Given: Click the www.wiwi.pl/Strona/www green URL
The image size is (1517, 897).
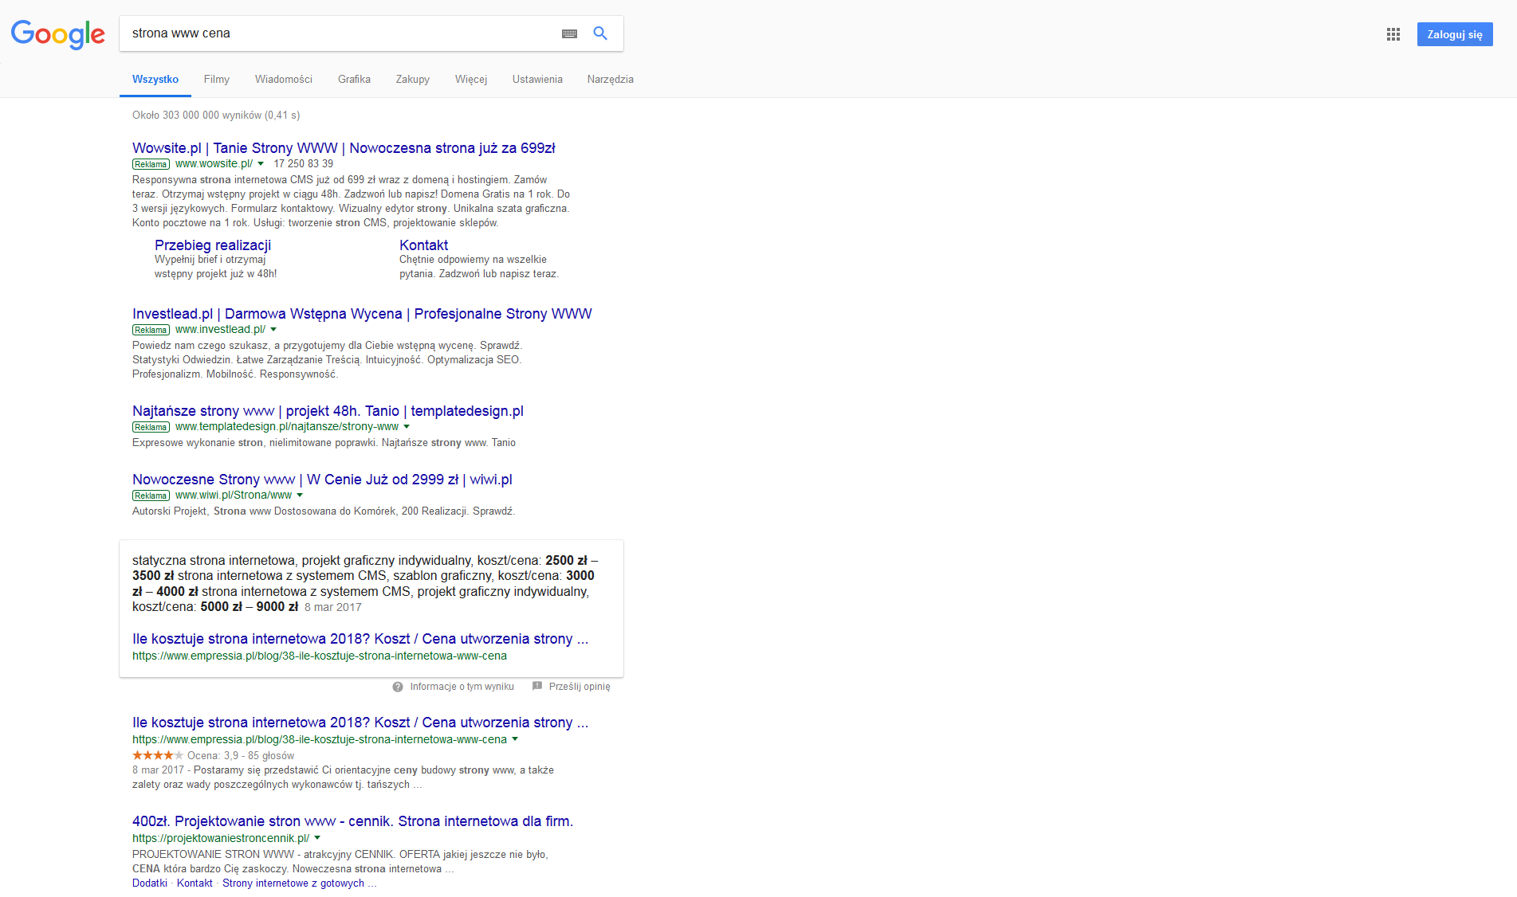Looking at the screenshot, I should [234, 496].
